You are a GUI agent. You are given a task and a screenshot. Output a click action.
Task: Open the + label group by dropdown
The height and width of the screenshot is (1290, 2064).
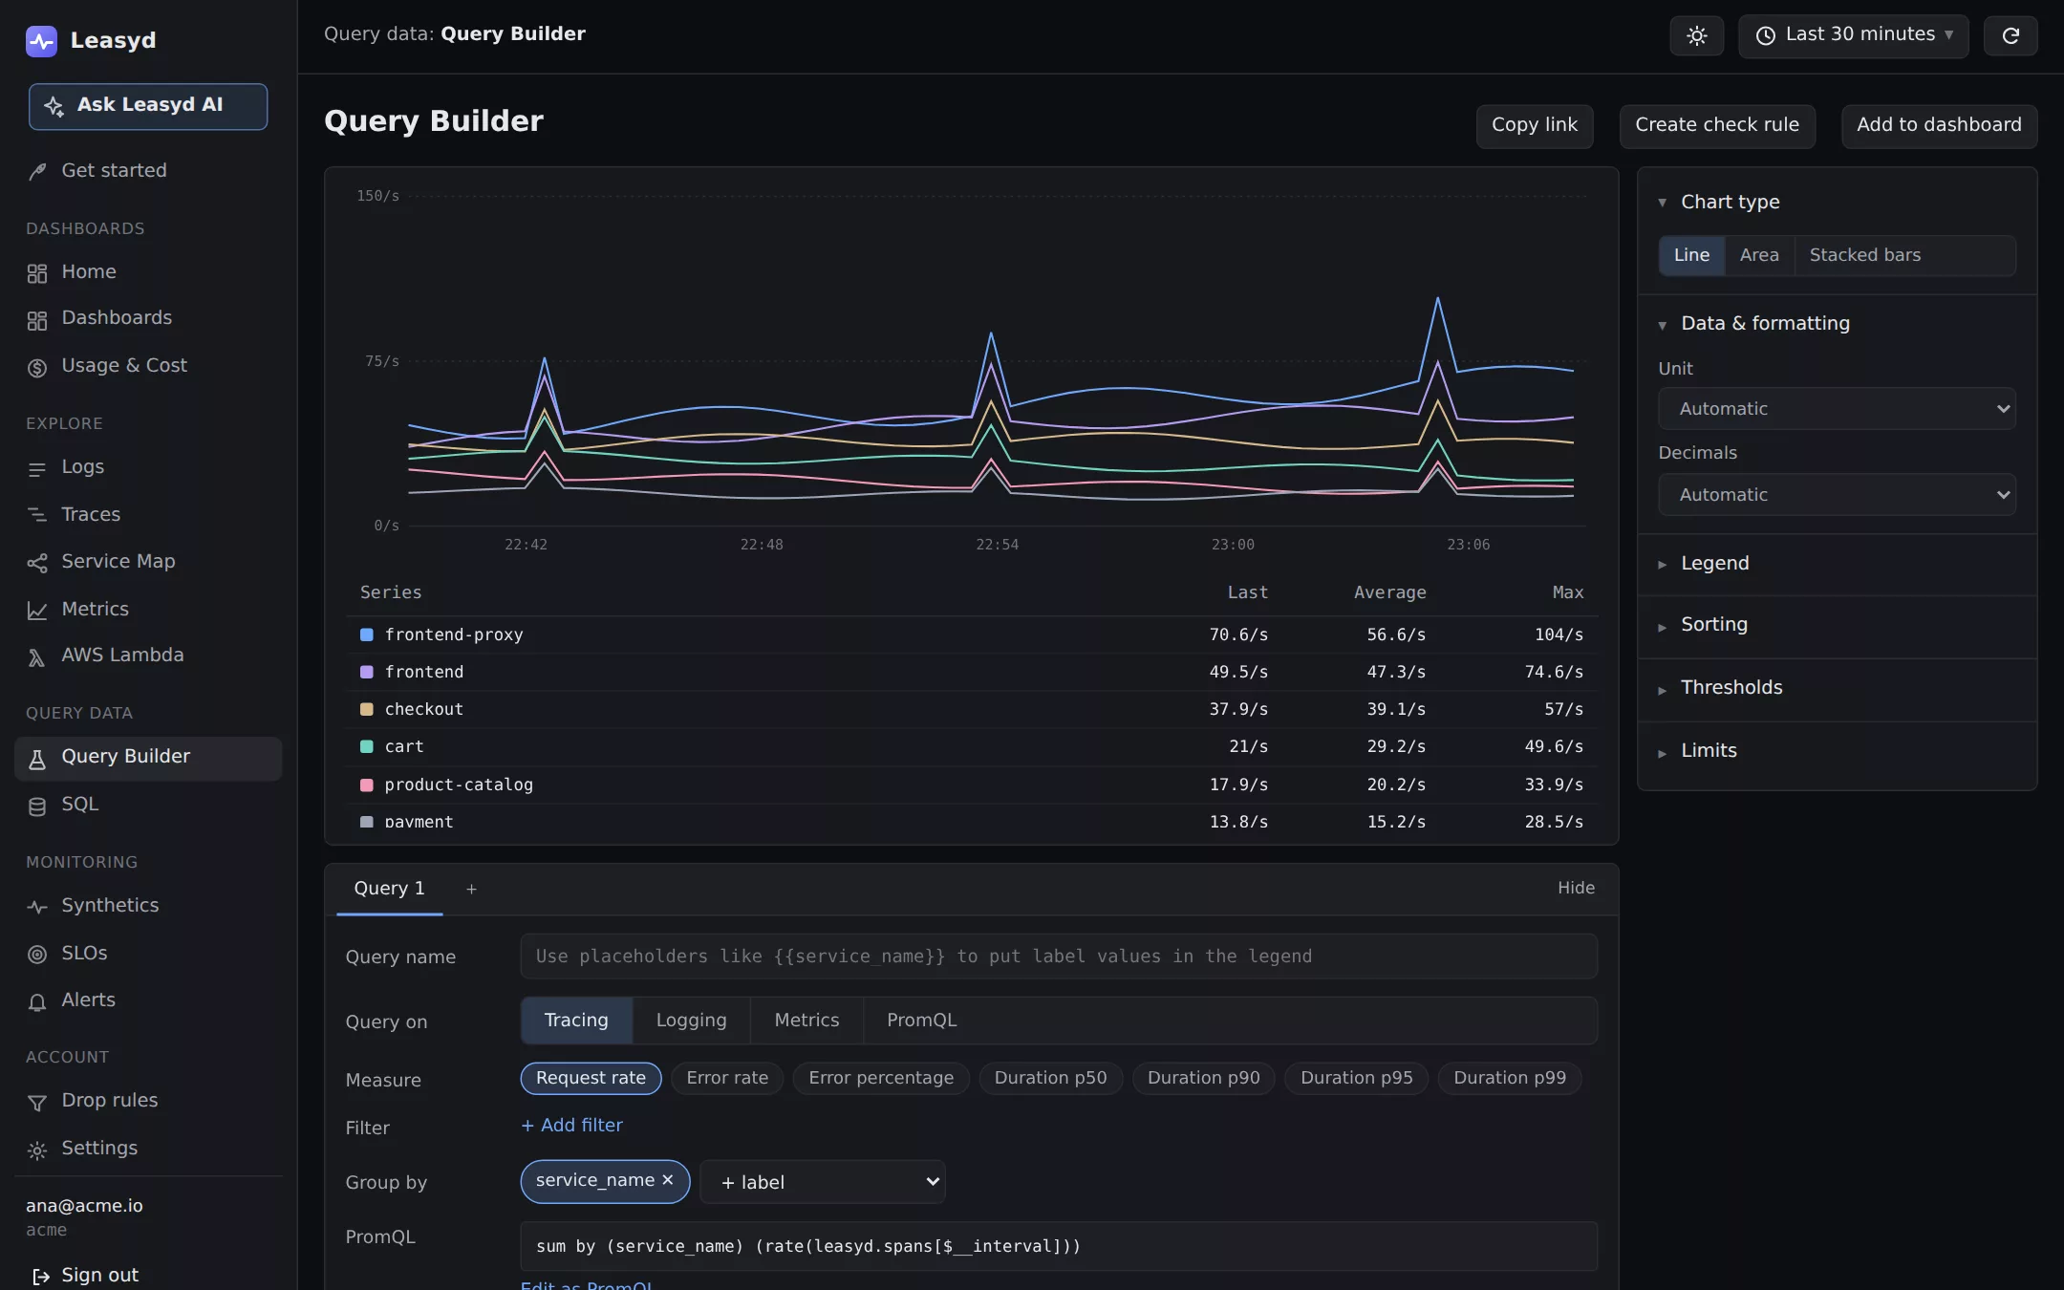pos(823,1182)
